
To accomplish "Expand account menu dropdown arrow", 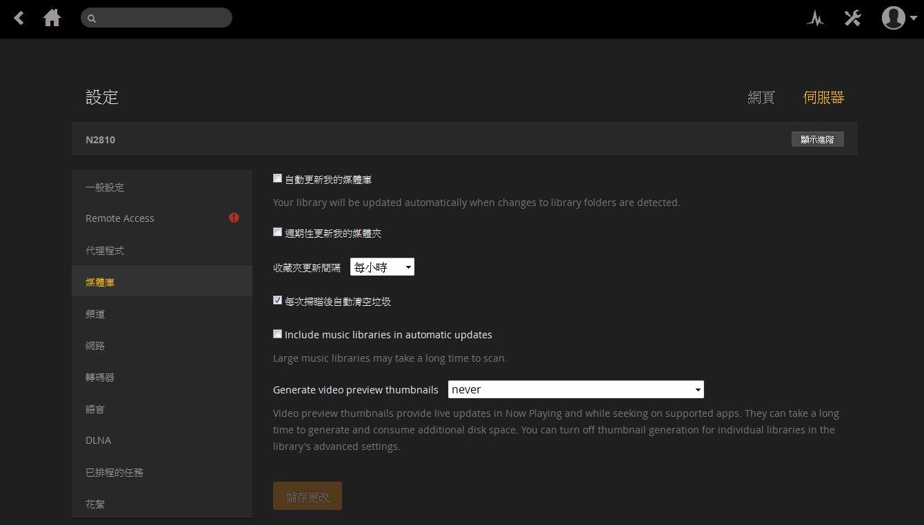I will pos(914,19).
